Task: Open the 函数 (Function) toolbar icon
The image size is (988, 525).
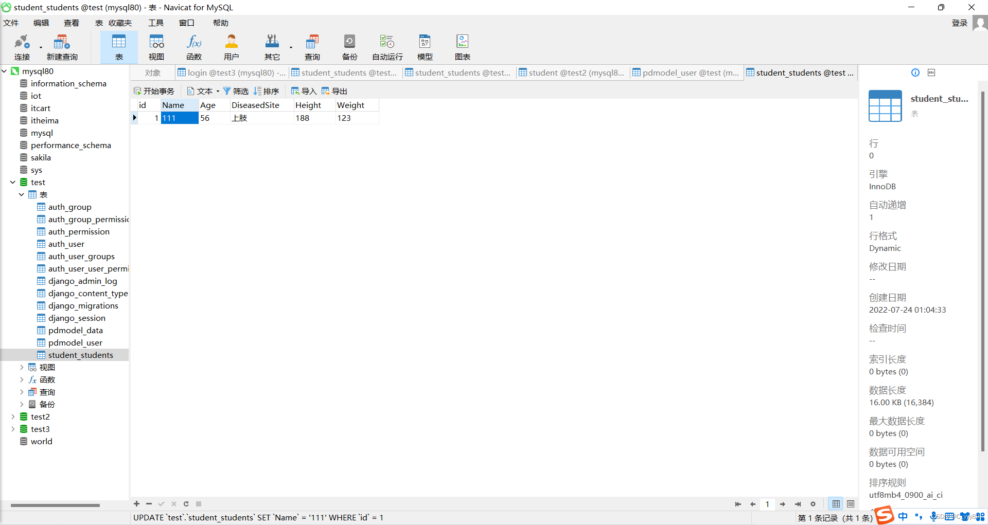Action: pyautogui.click(x=194, y=47)
